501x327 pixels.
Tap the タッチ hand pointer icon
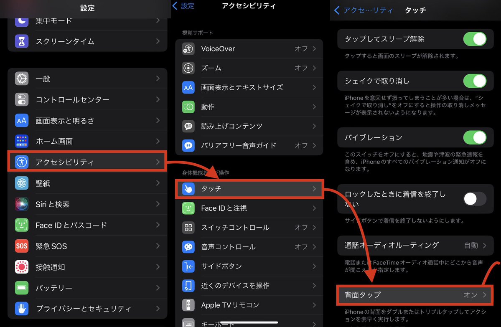188,189
